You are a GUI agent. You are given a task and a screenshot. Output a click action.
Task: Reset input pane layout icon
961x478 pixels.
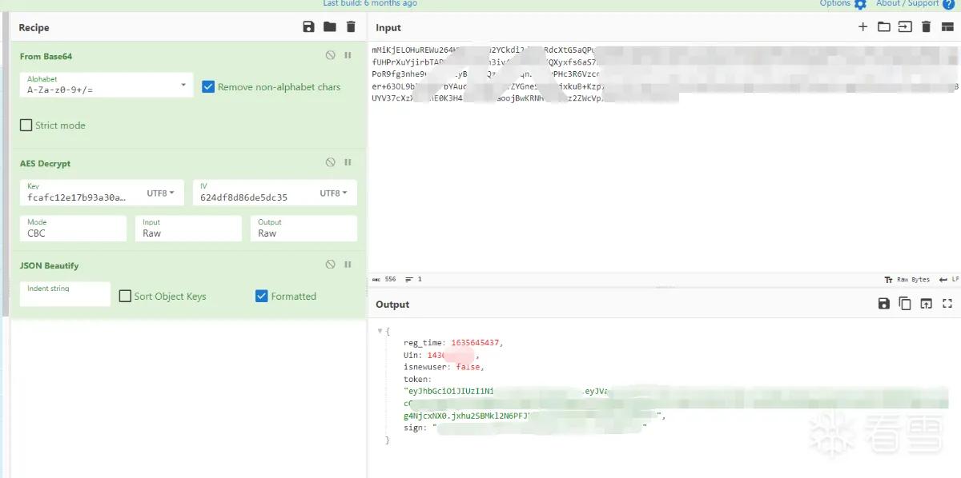click(947, 27)
